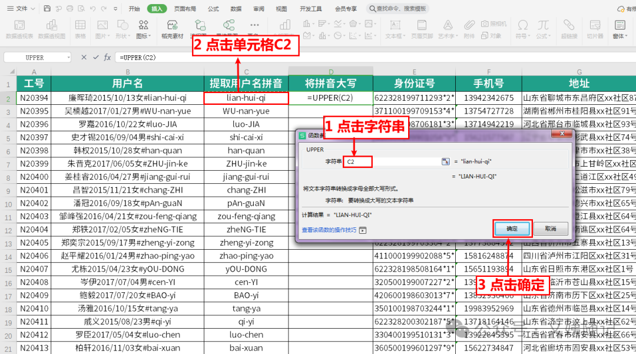The height and width of the screenshot is (354, 636).
Task: Click the 查找命令、搜索模板 search box
Action: (x=397, y=8)
